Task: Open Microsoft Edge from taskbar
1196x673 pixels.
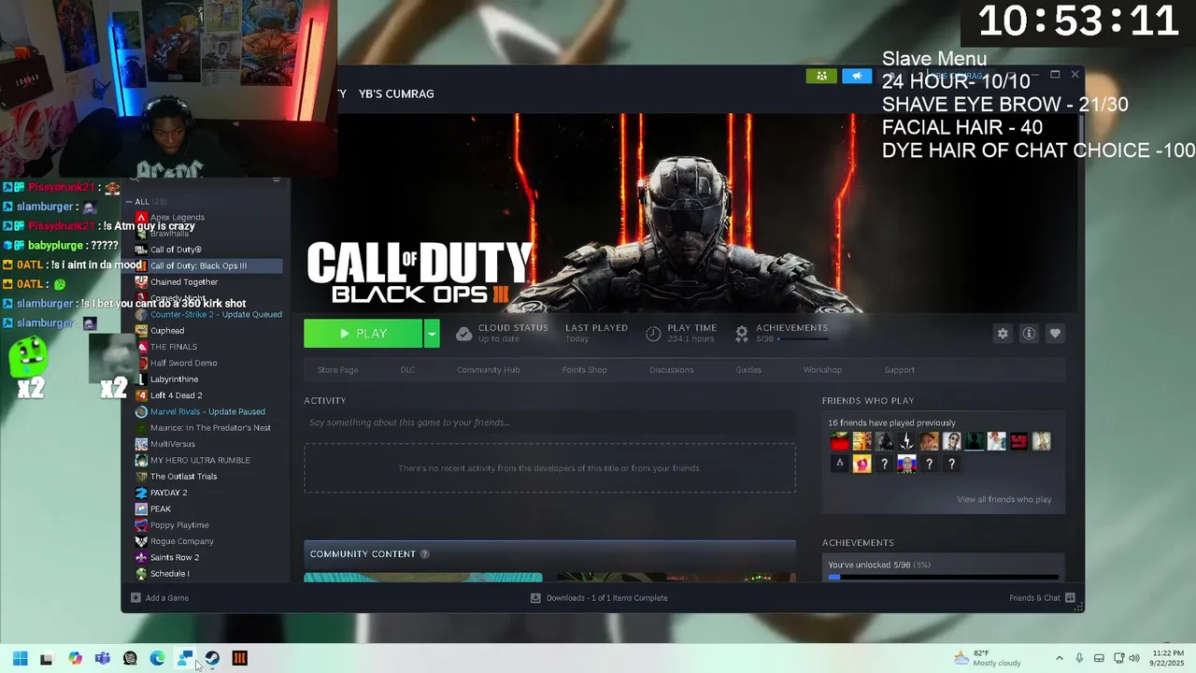Action: (x=157, y=658)
